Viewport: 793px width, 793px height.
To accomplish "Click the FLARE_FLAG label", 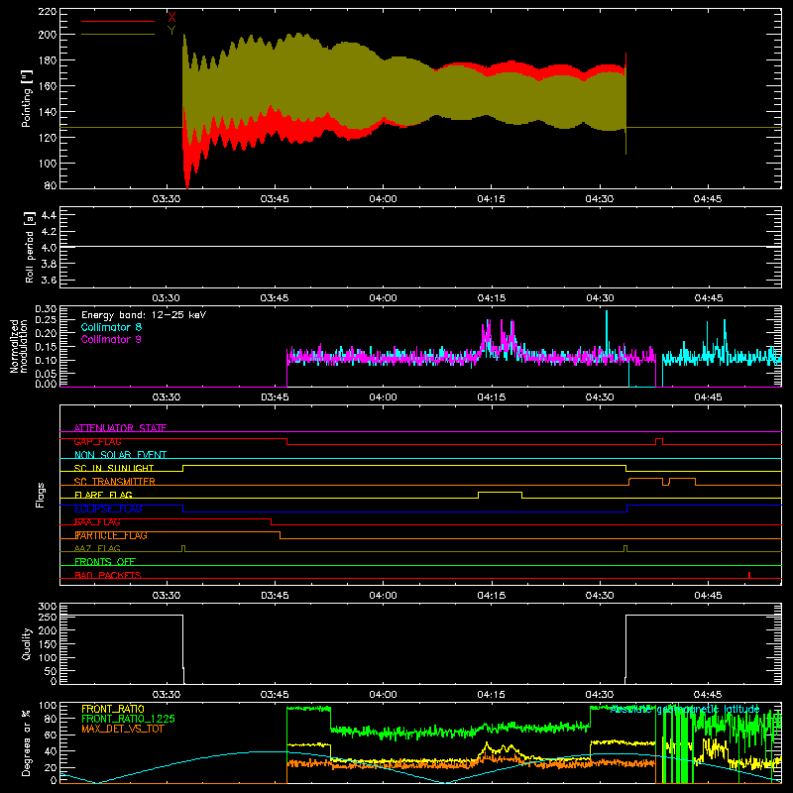I will click(x=103, y=495).
